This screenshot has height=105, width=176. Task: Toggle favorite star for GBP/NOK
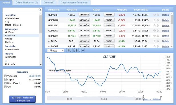coord(155,36)
